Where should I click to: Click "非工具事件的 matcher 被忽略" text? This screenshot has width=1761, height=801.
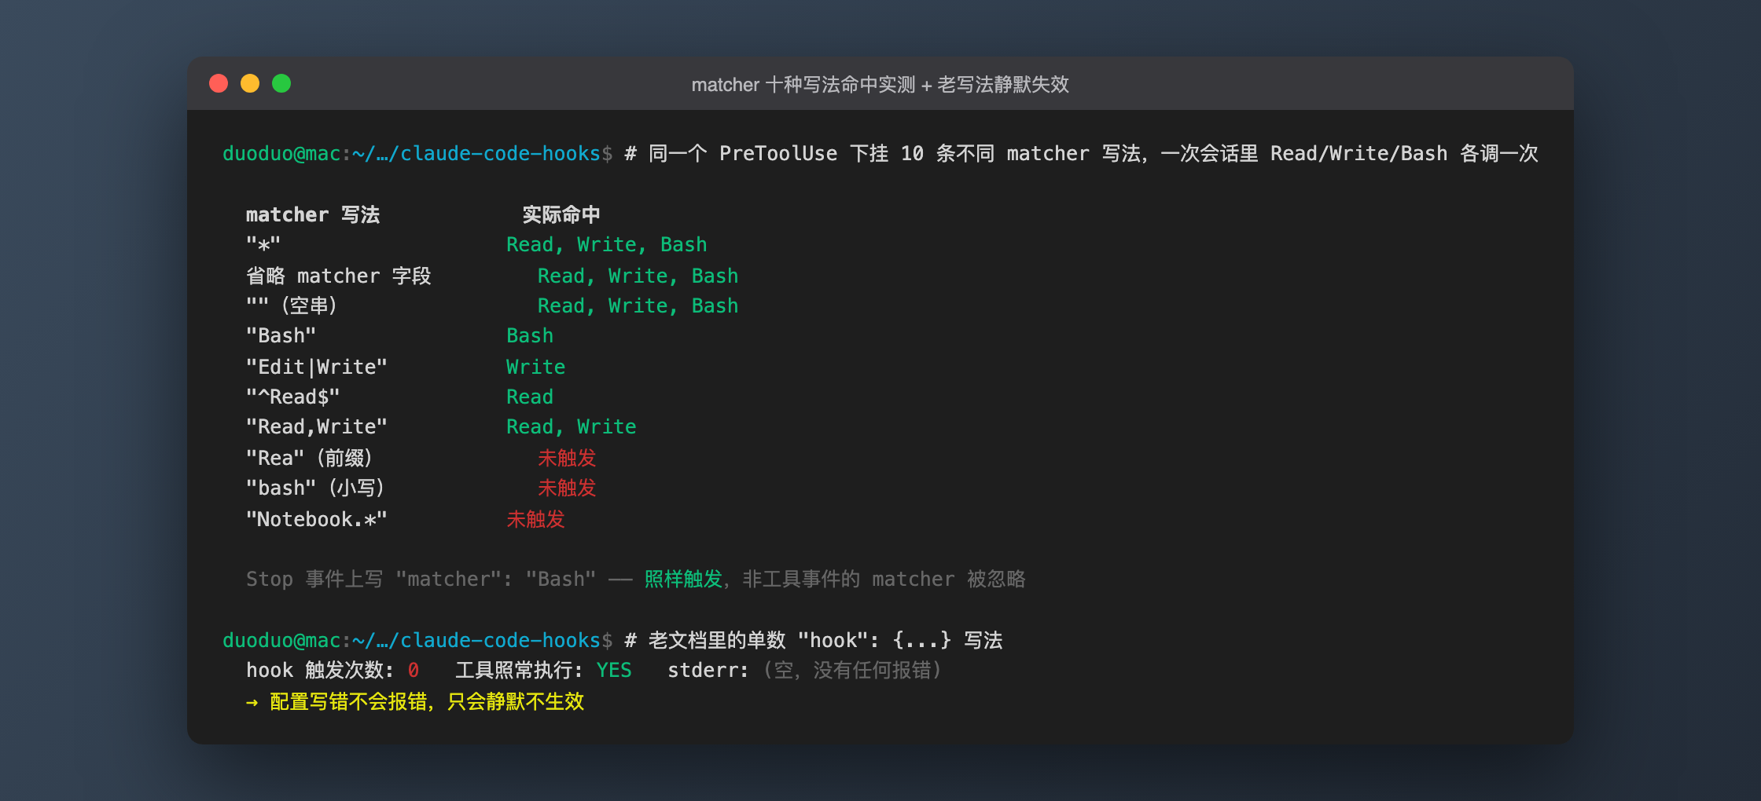point(884,579)
